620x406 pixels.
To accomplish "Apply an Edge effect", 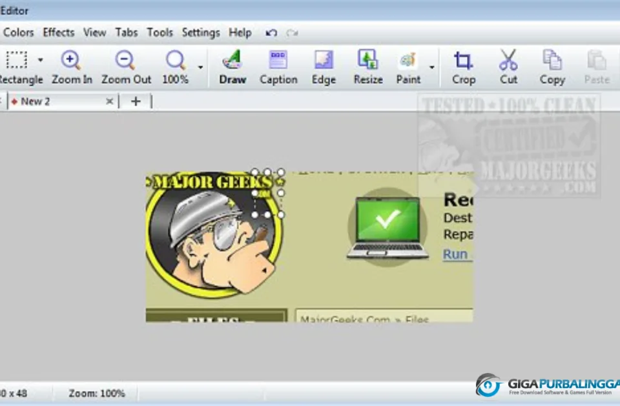I will click(x=324, y=67).
